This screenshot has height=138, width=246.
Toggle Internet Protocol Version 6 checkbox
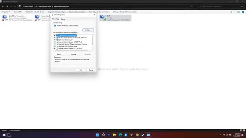point(55,49)
